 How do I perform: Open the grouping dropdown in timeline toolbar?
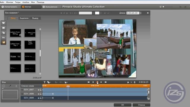tap(61, 82)
